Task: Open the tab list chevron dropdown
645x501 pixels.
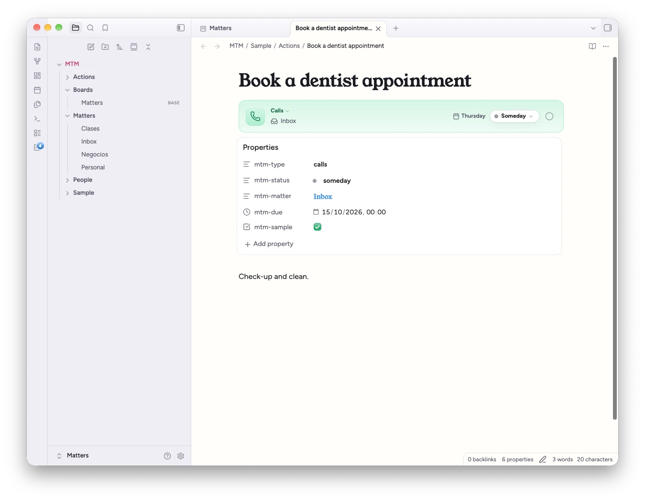Action: click(x=593, y=28)
